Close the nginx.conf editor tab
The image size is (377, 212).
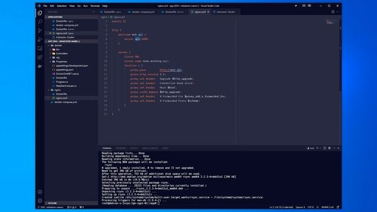208,12
